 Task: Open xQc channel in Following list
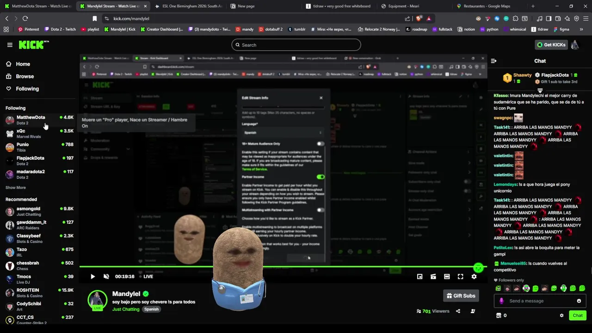[x=39, y=134]
